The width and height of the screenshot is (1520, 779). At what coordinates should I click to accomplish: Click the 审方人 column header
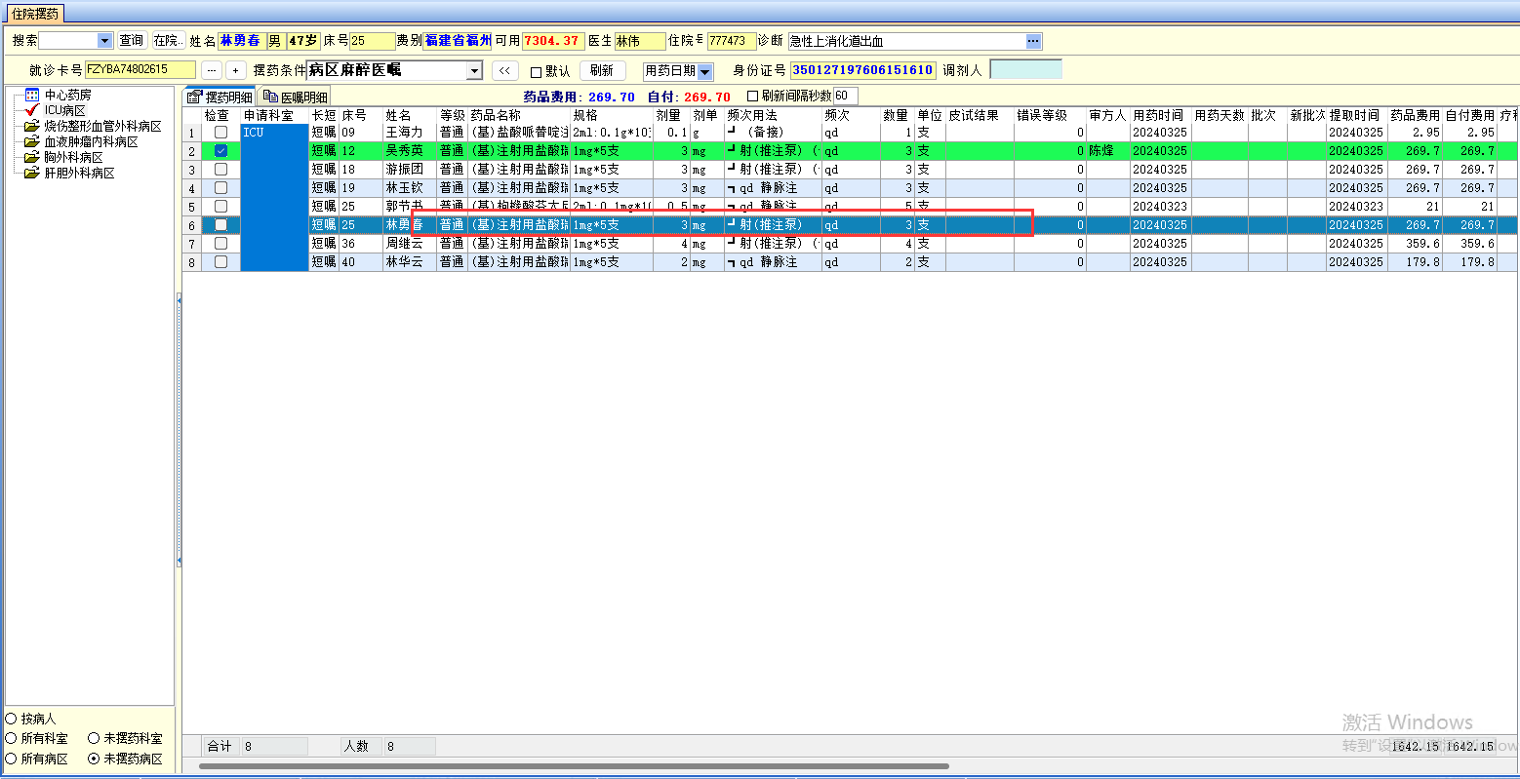pyautogui.click(x=1108, y=115)
